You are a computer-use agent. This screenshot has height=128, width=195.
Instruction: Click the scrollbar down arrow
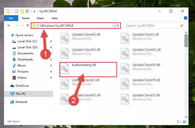click(x=186, y=117)
